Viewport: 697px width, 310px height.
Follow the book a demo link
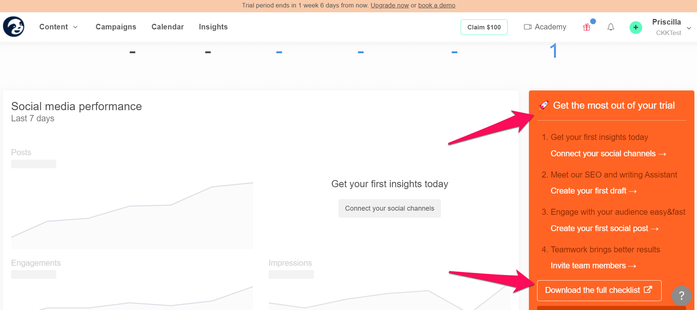437,5
